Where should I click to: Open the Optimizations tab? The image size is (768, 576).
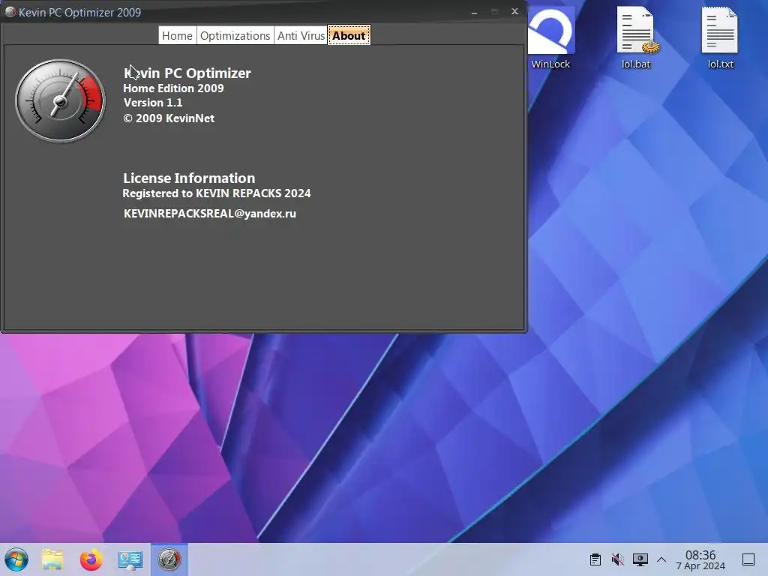[x=235, y=36]
